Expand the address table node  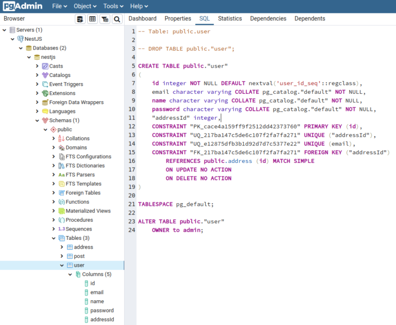click(62, 247)
